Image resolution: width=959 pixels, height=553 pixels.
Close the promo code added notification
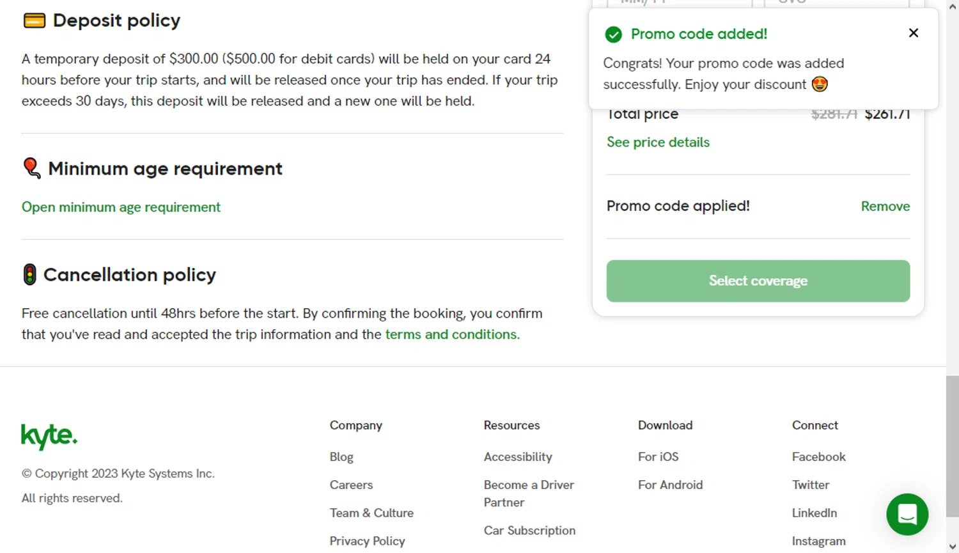913,33
